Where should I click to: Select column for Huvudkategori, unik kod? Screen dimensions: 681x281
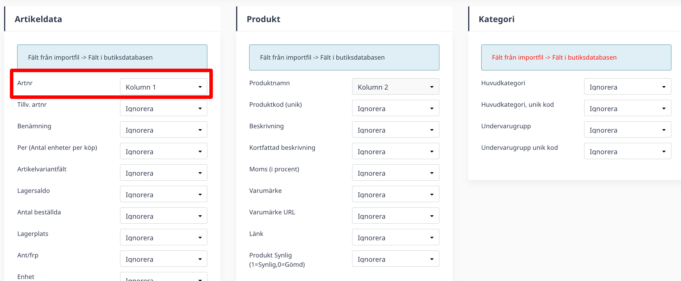point(627,108)
